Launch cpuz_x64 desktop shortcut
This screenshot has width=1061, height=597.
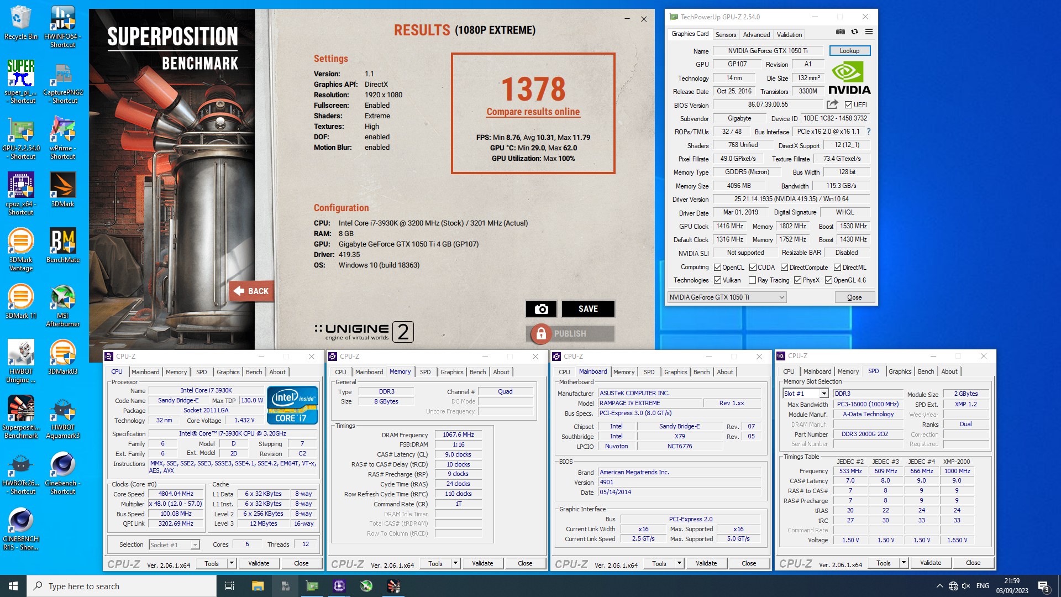(x=20, y=193)
